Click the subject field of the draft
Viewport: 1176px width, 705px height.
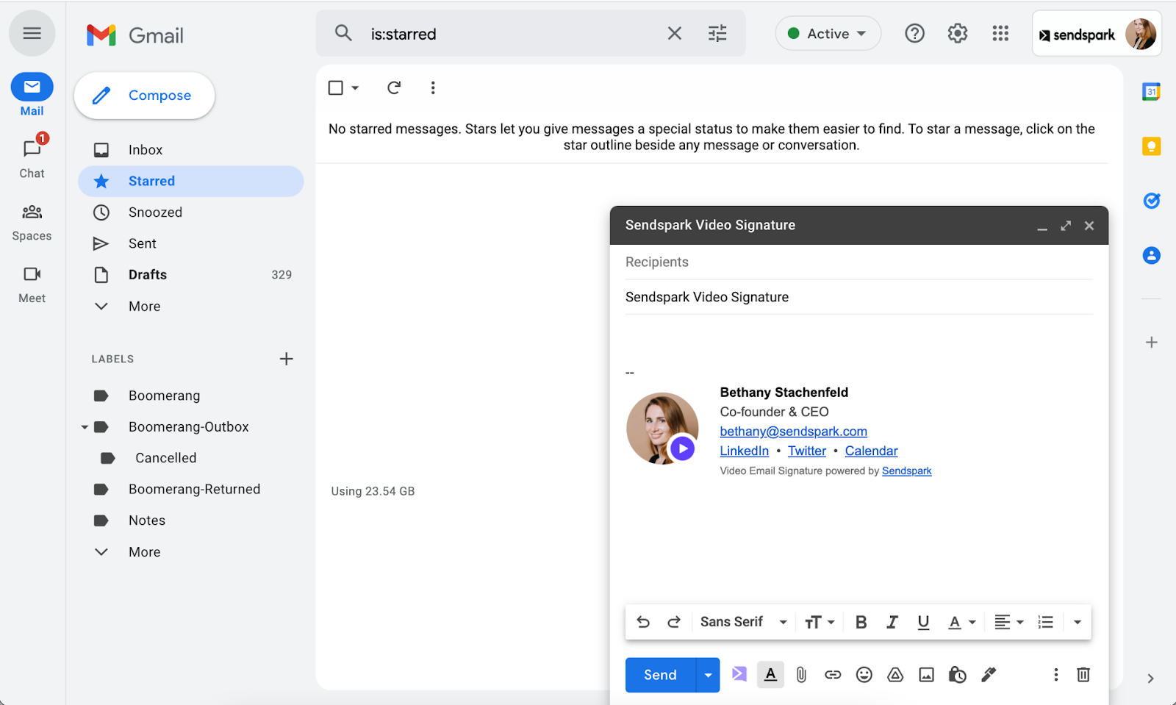click(858, 297)
